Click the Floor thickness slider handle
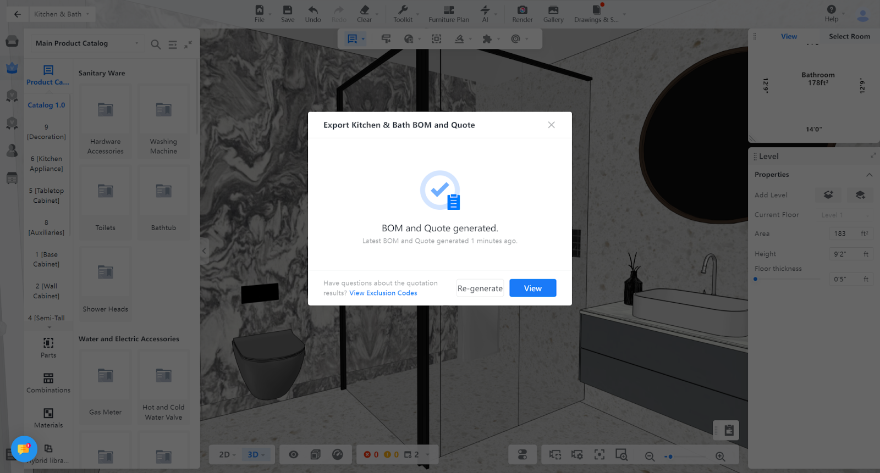The image size is (880, 473). (756, 279)
